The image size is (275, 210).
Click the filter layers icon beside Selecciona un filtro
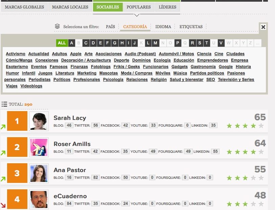pos(57,26)
